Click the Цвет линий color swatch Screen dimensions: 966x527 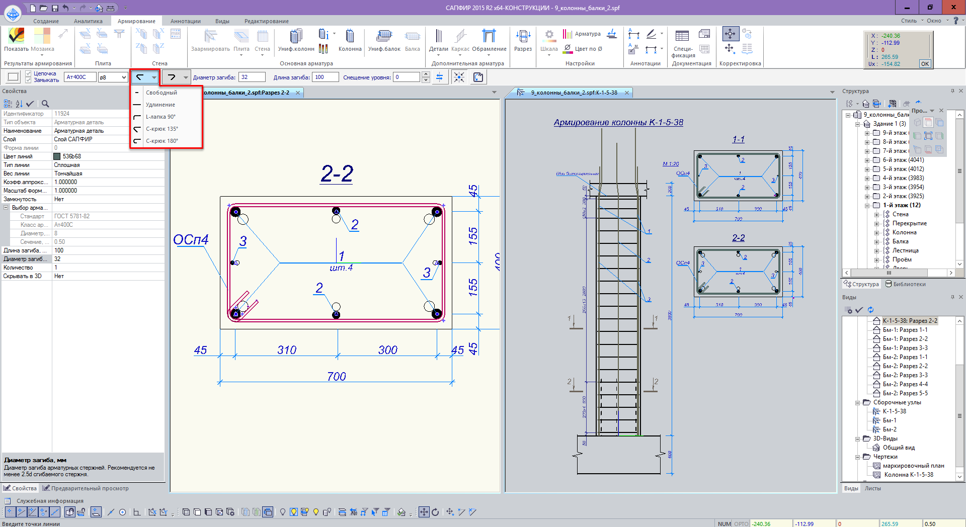click(x=57, y=156)
